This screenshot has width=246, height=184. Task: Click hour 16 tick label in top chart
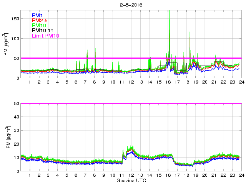coord(168,82)
